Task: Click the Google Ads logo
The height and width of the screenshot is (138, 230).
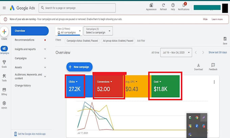Action: tap(22, 8)
